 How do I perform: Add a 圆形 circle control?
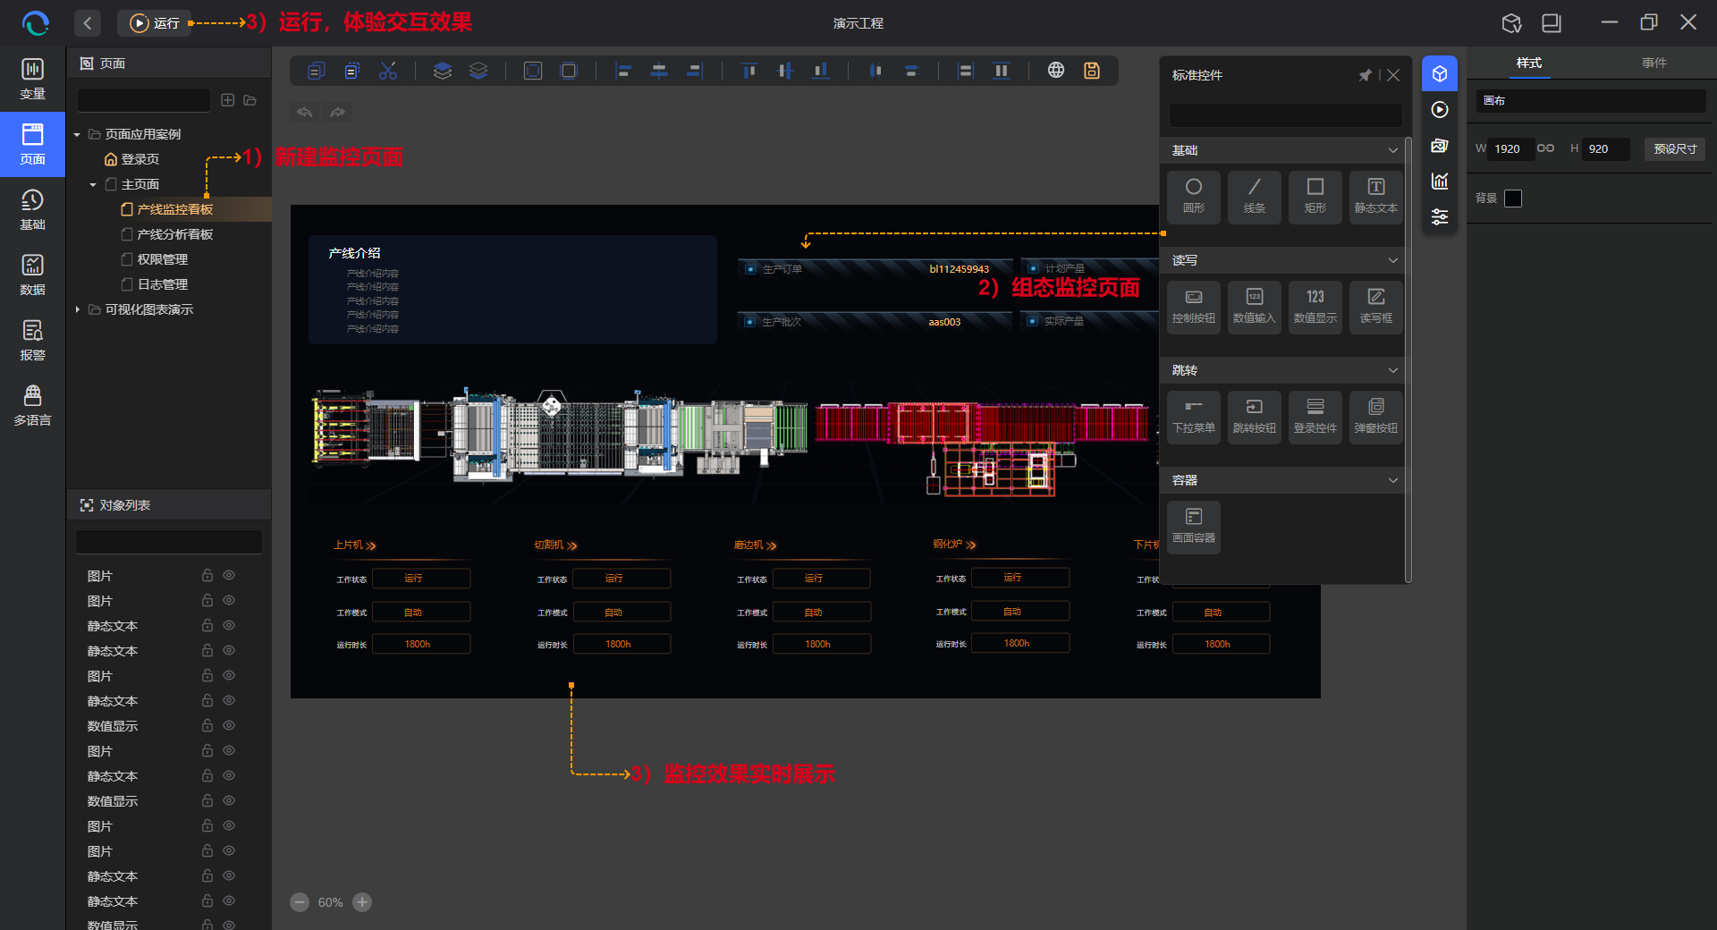click(1194, 197)
